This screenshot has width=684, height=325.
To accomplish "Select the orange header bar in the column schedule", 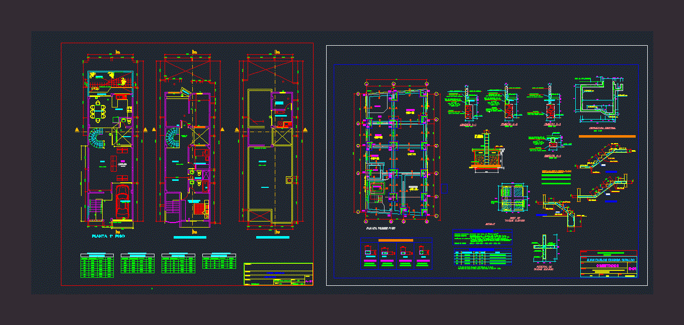I will tap(396, 241).
